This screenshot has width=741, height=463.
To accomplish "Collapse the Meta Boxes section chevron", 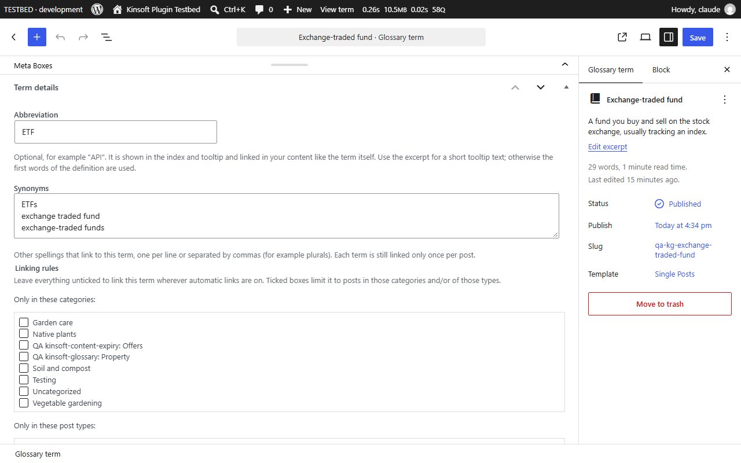I will (x=565, y=65).
